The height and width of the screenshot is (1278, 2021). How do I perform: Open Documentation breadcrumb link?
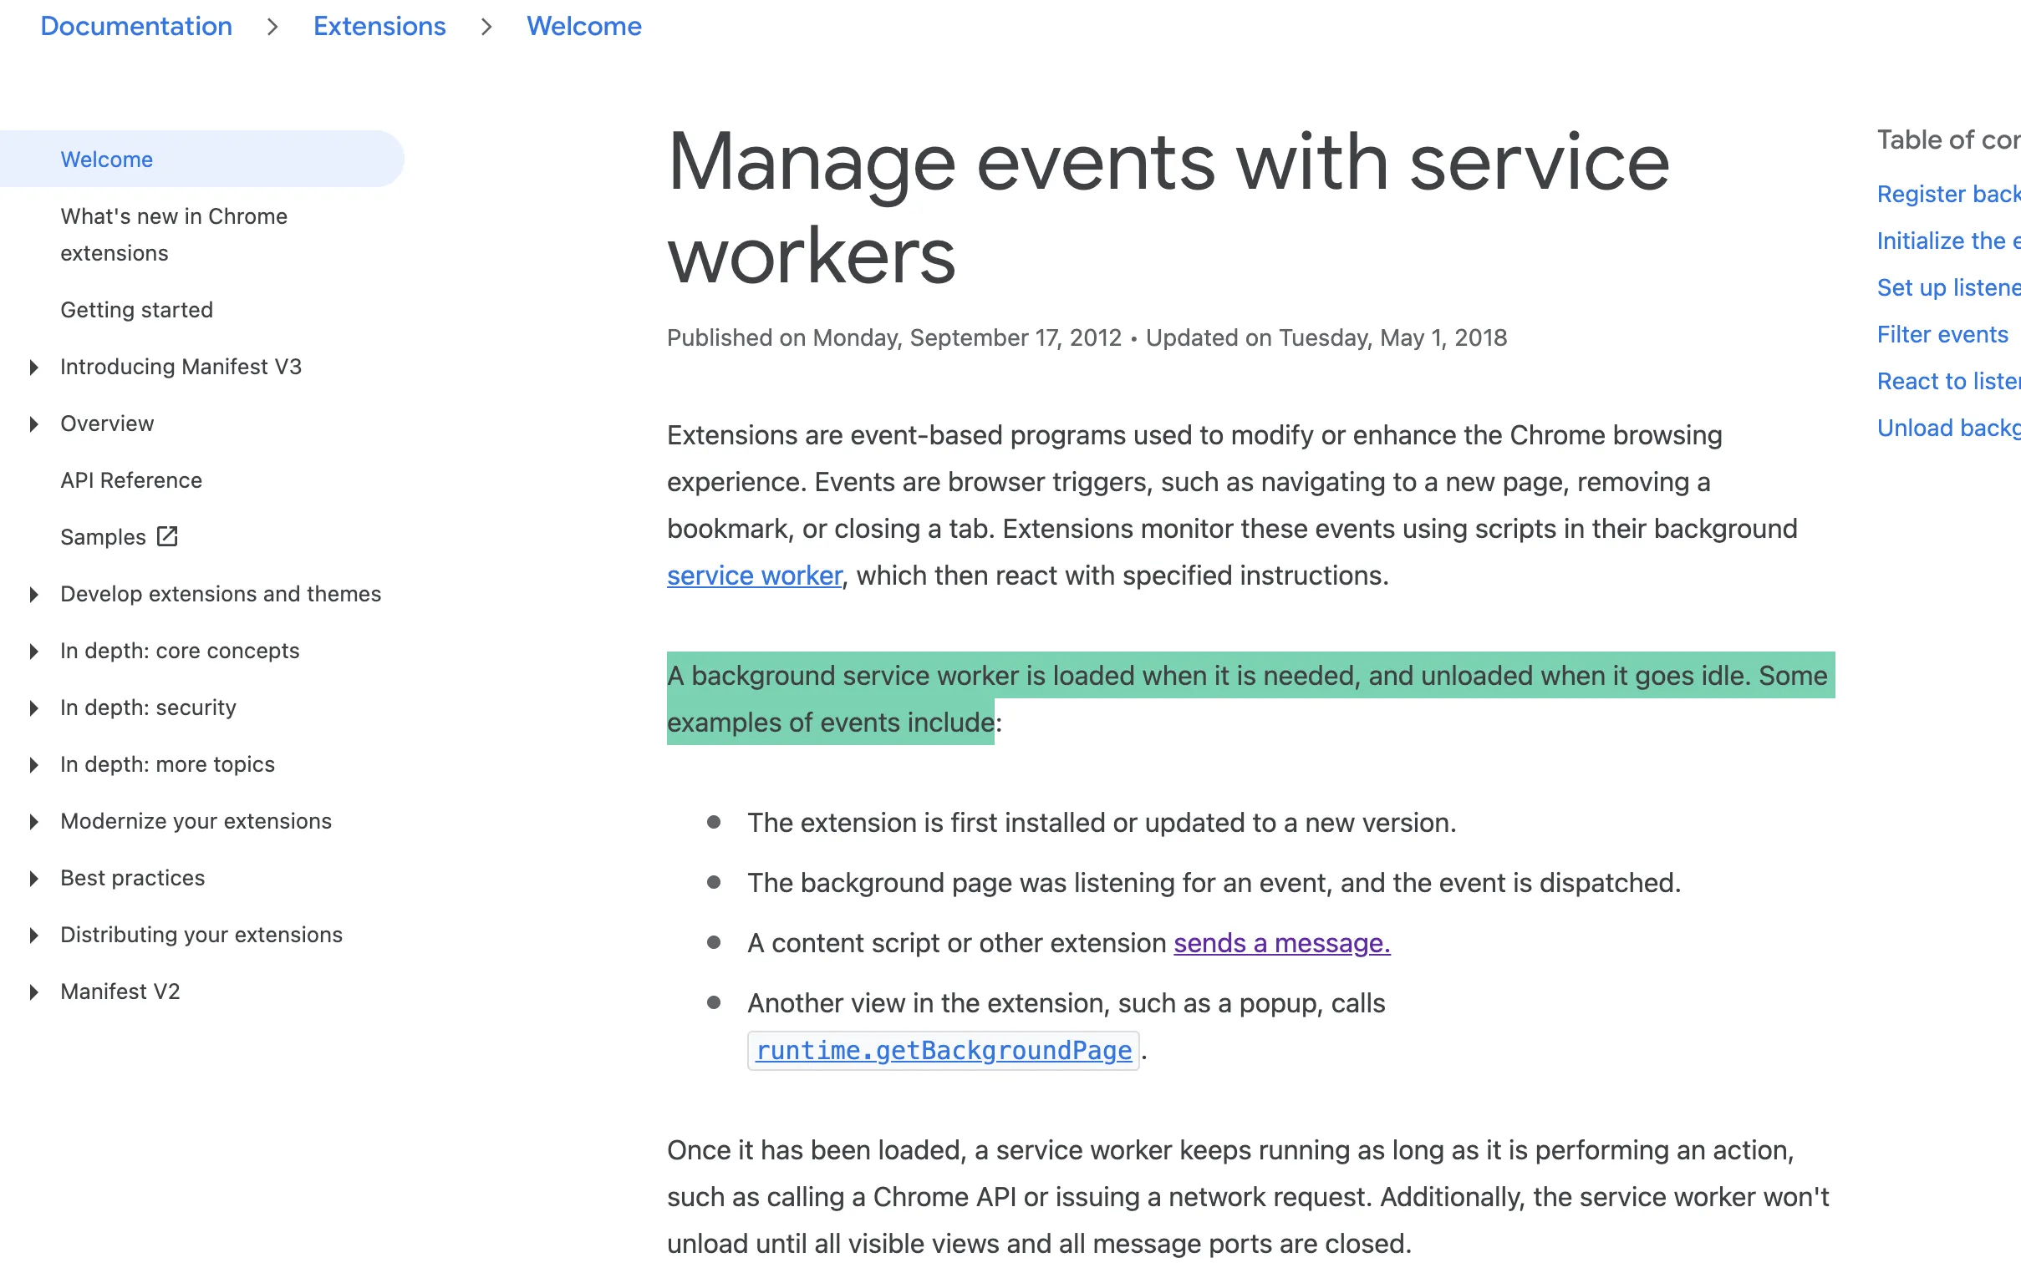(136, 26)
